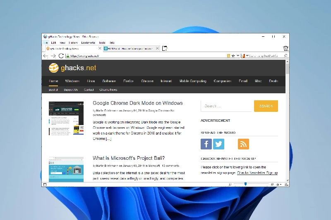Open the orange RSS feed icon in sidebar
The height and width of the screenshot is (220, 331).
point(243,144)
